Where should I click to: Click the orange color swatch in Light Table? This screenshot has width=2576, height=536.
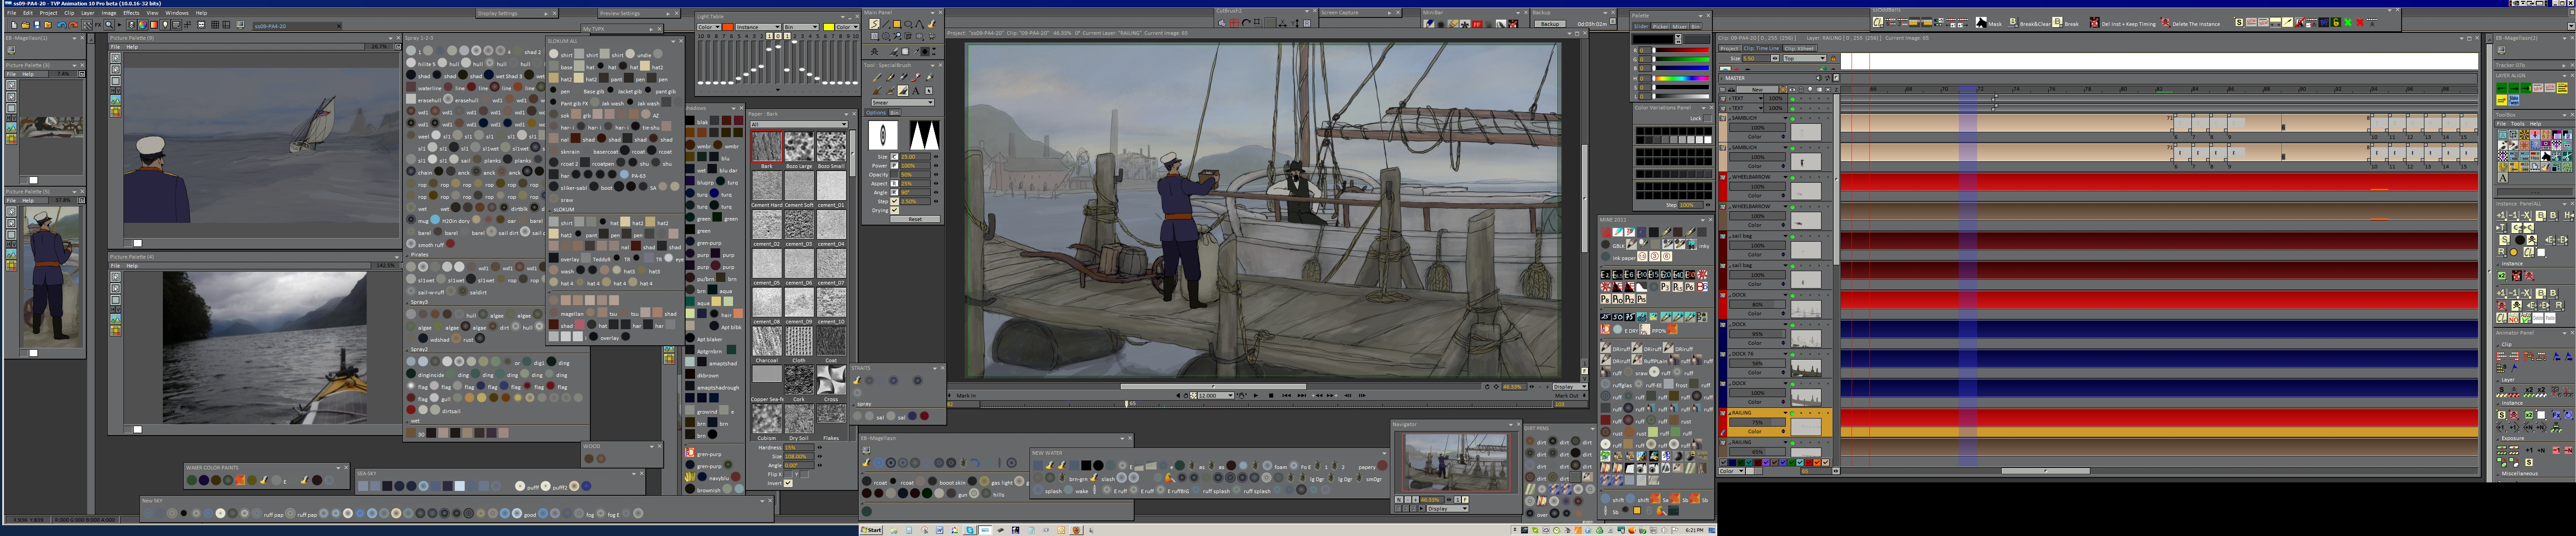pyautogui.click(x=728, y=27)
